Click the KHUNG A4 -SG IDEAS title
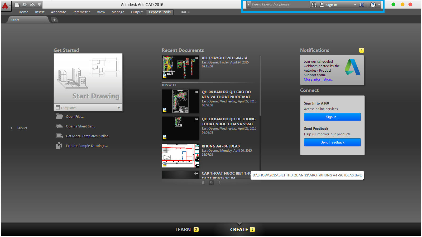The height and width of the screenshot is (237, 422). point(221,146)
